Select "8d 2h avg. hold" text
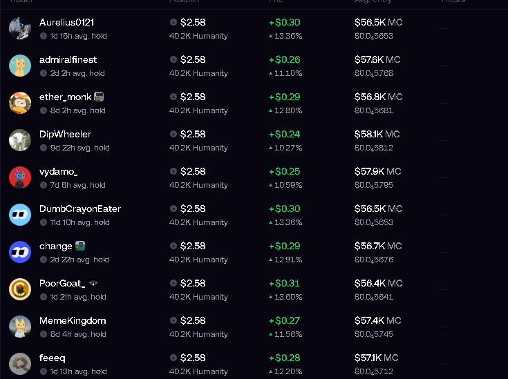 click(77, 110)
